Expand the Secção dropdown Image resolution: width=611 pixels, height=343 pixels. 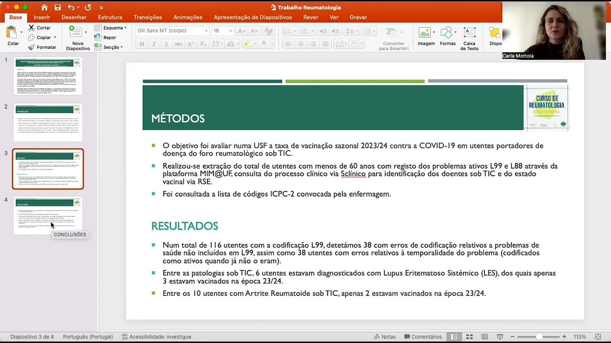(x=109, y=47)
